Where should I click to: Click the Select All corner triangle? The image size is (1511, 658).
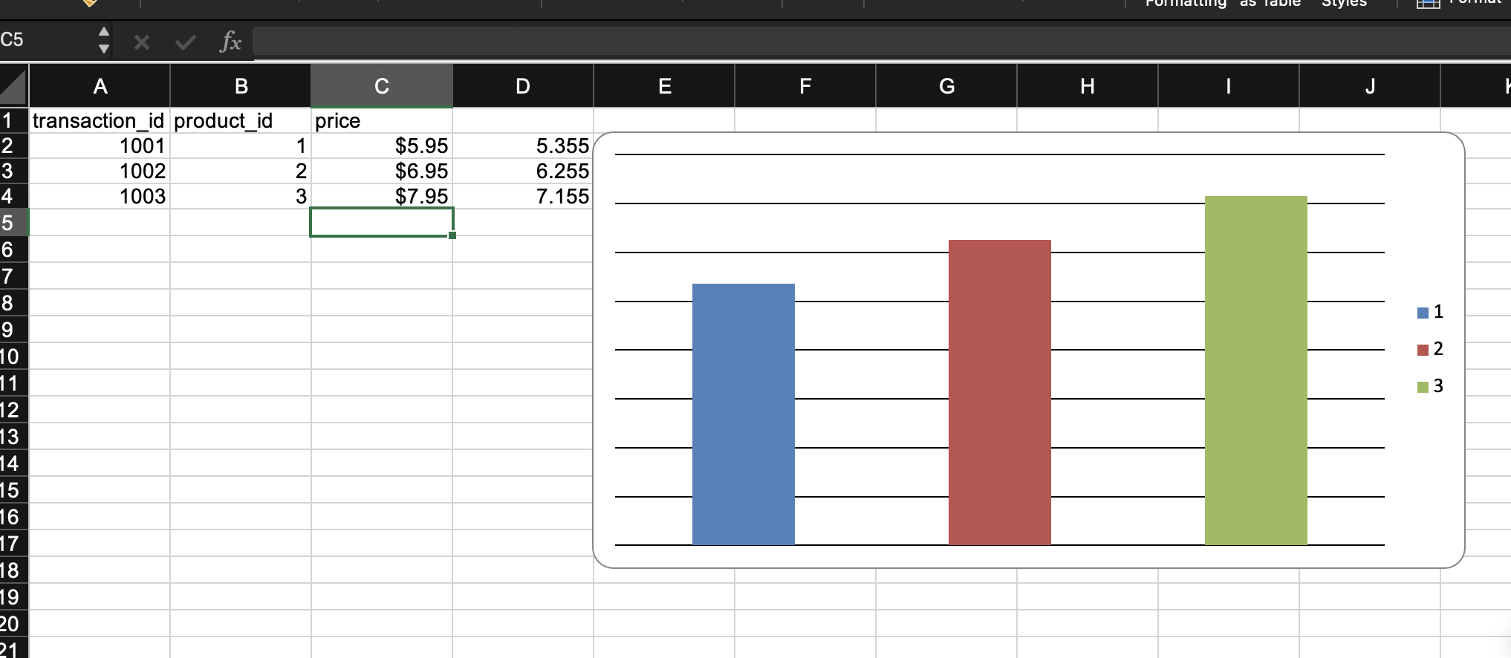tap(14, 86)
